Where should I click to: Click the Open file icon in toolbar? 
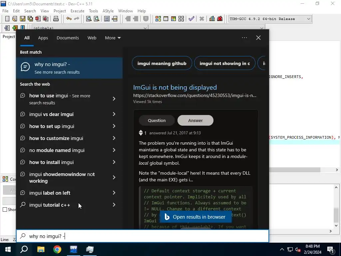tap(15, 19)
